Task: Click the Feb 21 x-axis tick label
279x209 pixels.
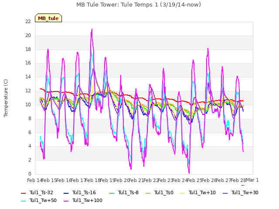Action: click(x=136, y=180)
